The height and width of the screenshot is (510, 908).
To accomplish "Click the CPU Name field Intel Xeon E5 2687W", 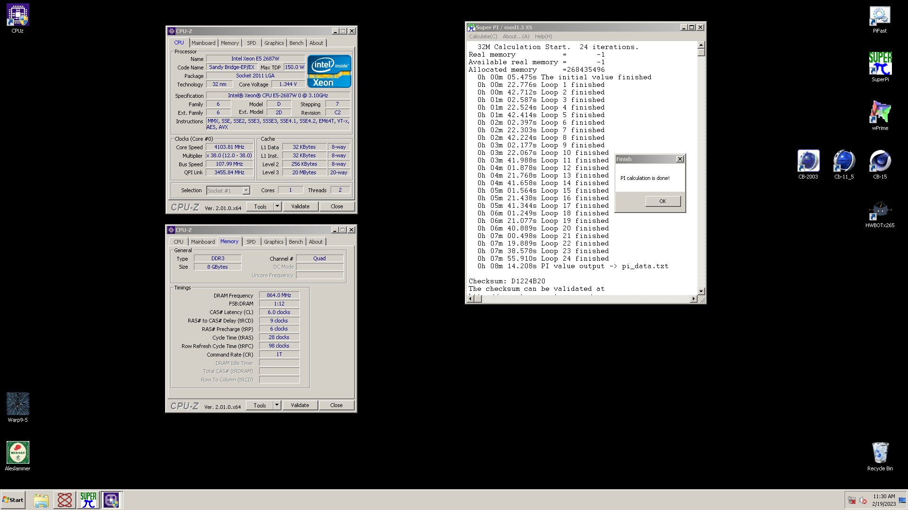I will pos(255,59).
